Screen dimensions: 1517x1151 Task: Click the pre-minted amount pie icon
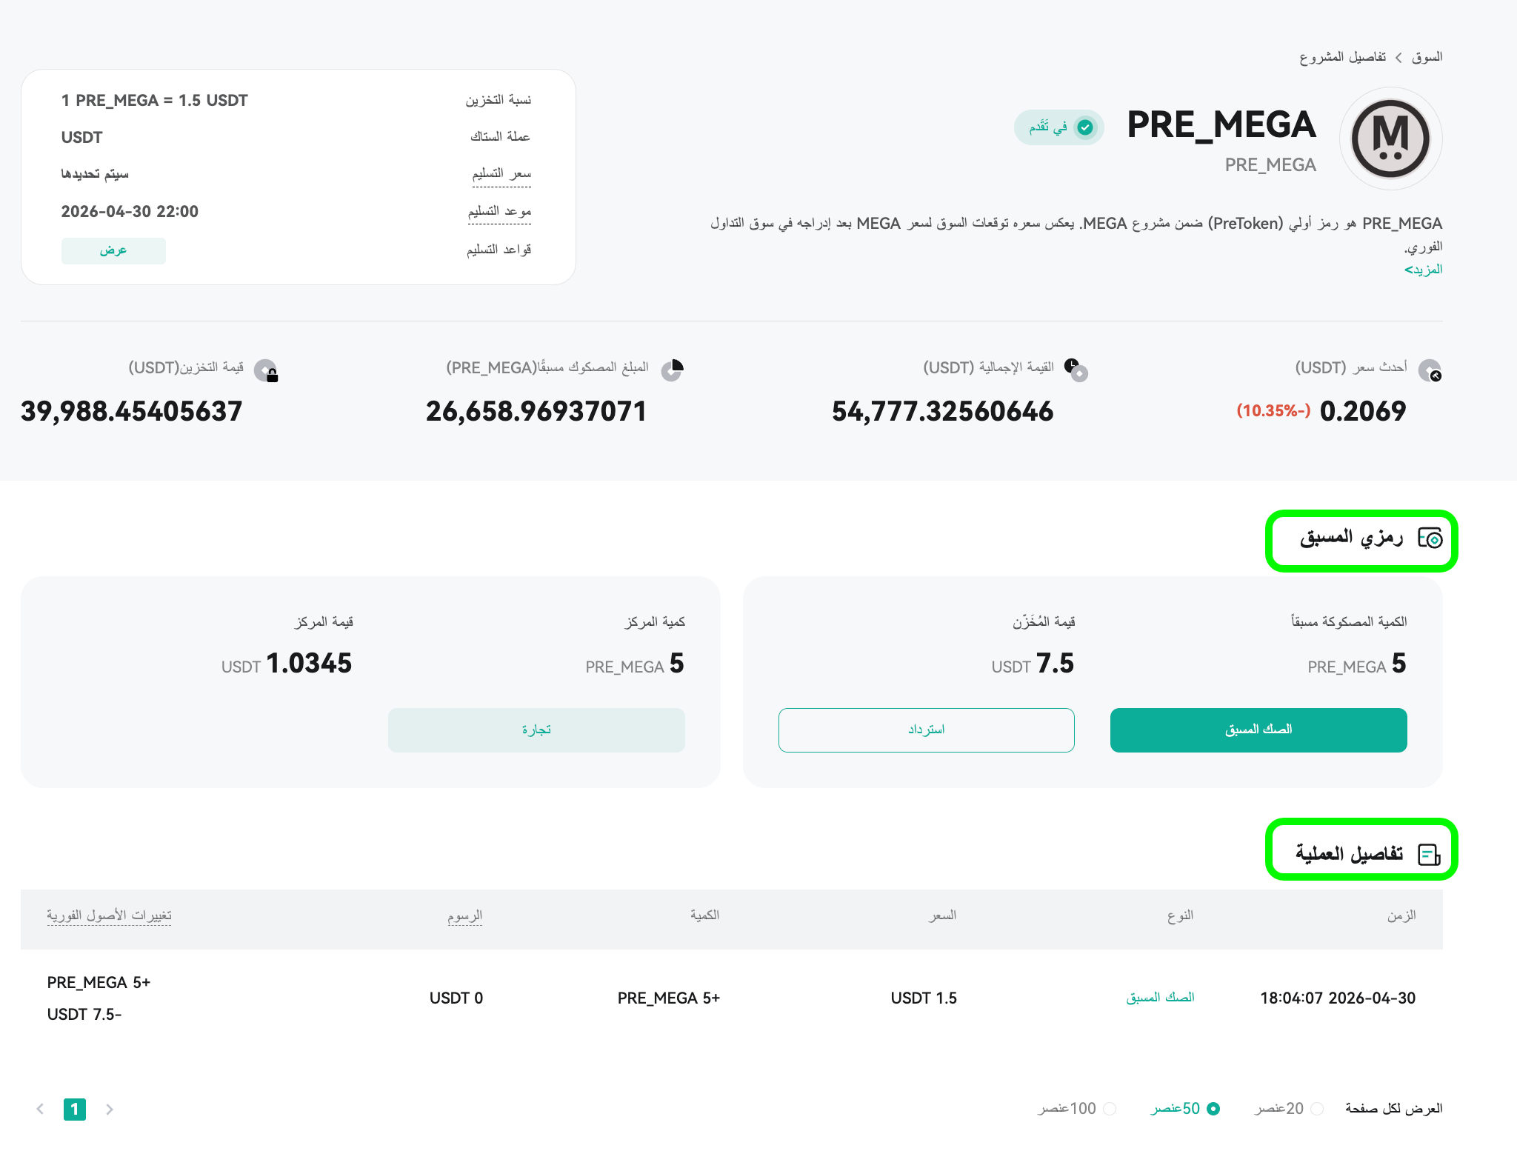(673, 370)
